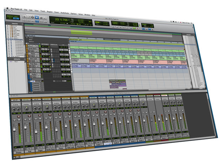
Task: Activate the highlighted Grabber hand tool
Action: click(x=36, y=17)
